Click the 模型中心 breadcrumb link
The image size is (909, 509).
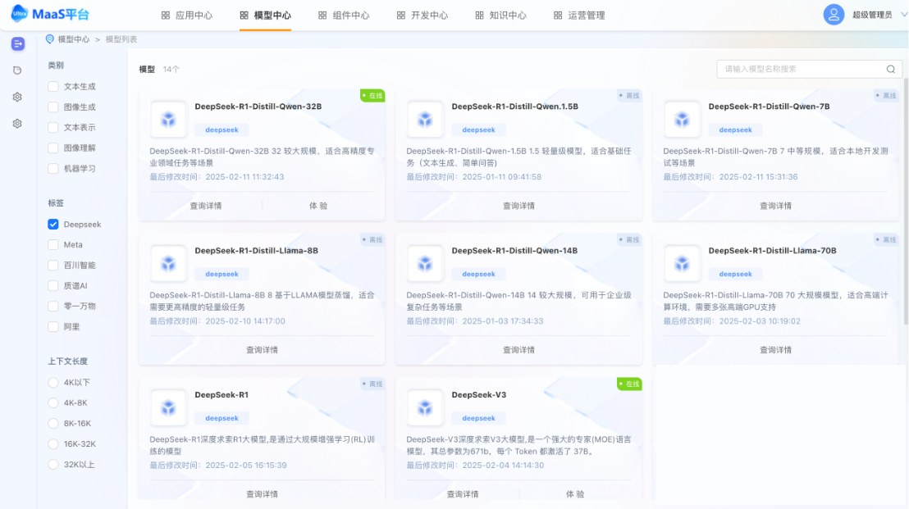tap(74, 39)
